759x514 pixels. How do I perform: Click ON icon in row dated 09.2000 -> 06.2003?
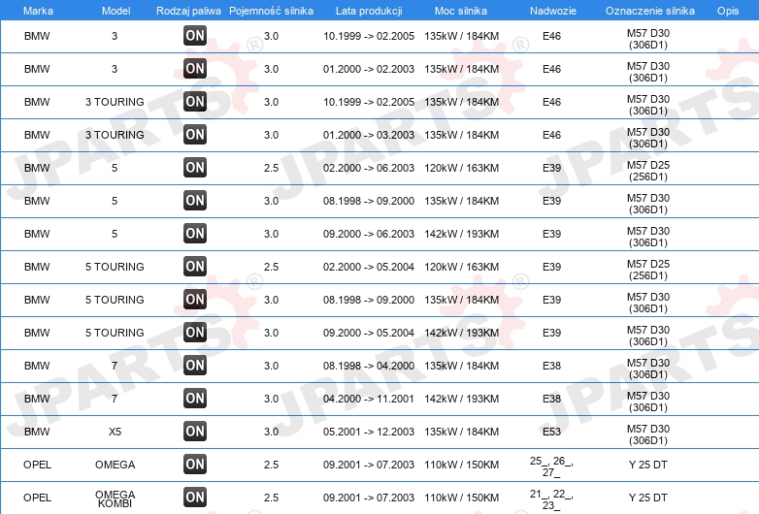click(x=195, y=233)
